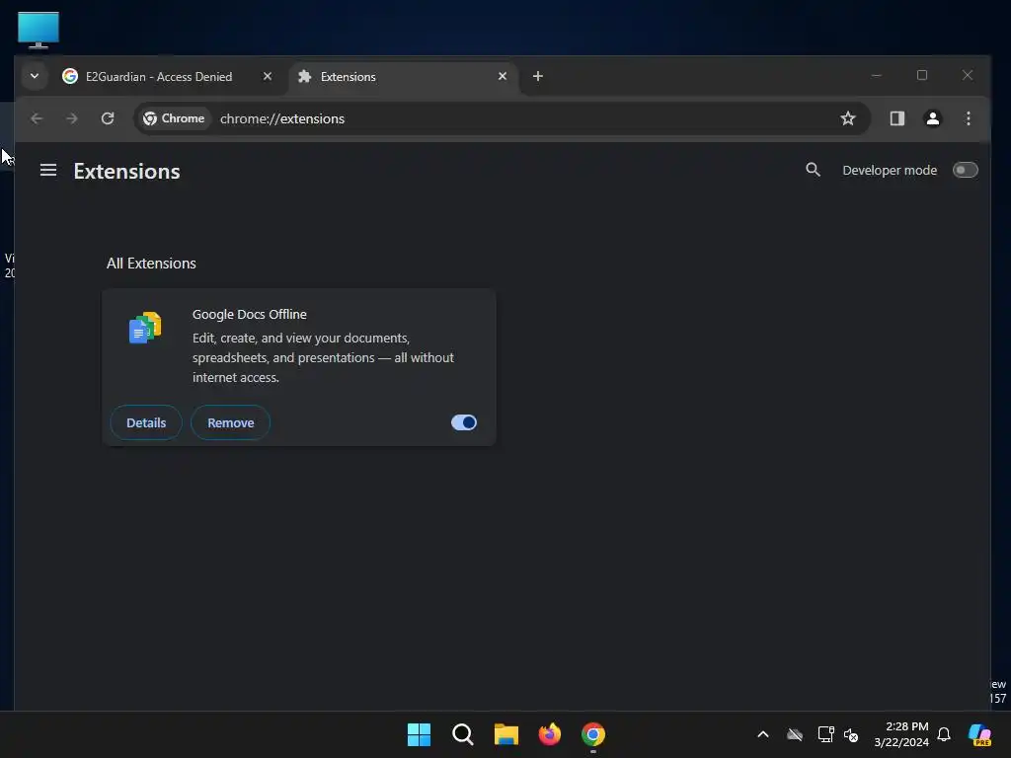Click the Google Docs Offline title text

pos(250,315)
